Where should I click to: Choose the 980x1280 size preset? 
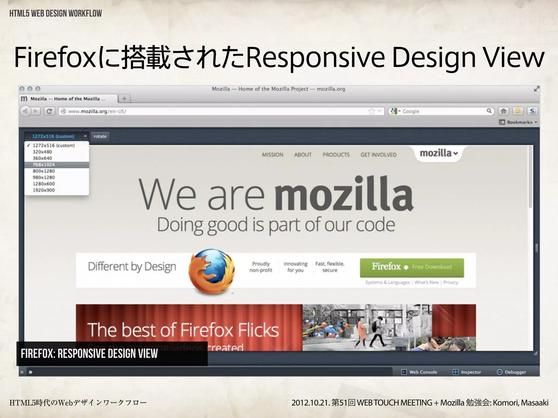[57, 177]
